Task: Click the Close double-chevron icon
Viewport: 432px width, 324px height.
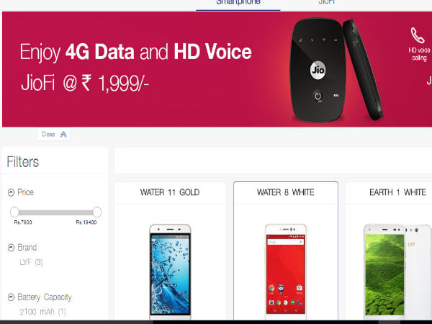Action: pos(63,135)
